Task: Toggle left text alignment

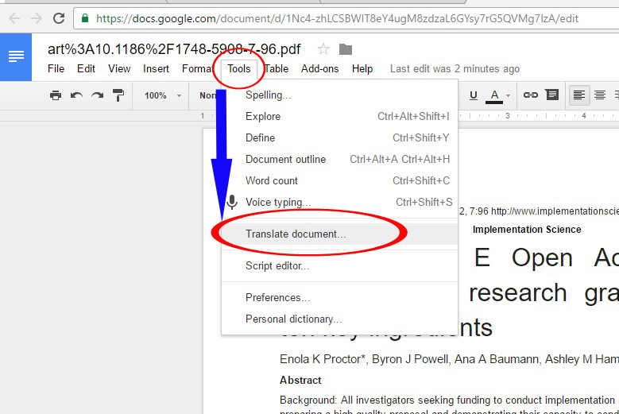Action: 579,95
